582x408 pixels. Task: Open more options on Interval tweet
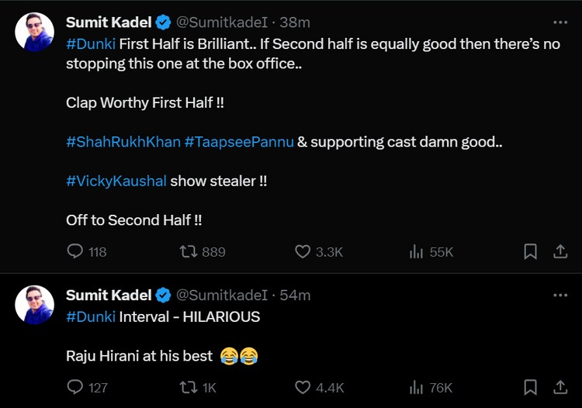coord(559,295)
